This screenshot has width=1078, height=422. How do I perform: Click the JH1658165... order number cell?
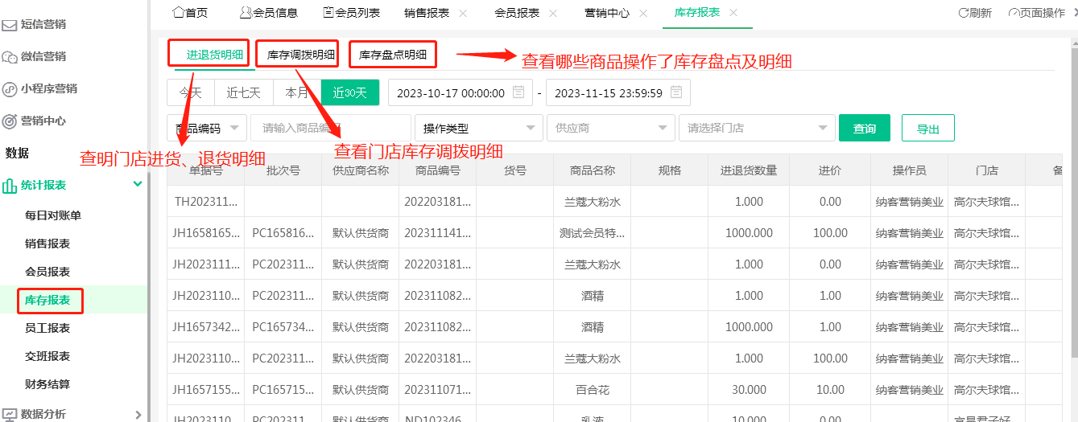point(206,233)
